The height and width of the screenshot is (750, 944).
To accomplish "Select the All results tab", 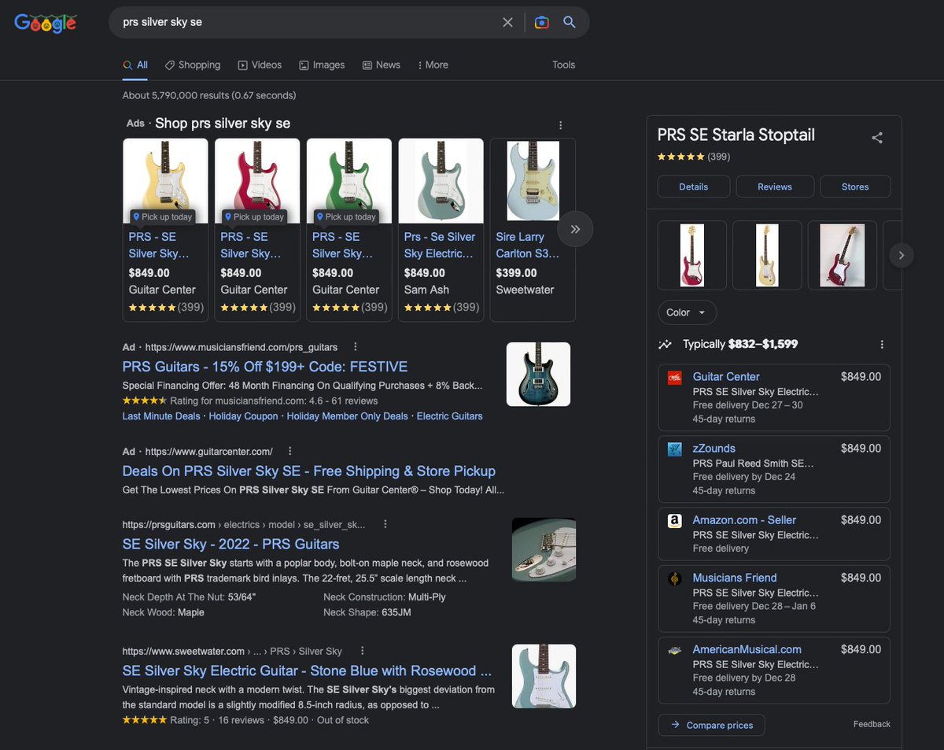I will [x=135, y=65].
